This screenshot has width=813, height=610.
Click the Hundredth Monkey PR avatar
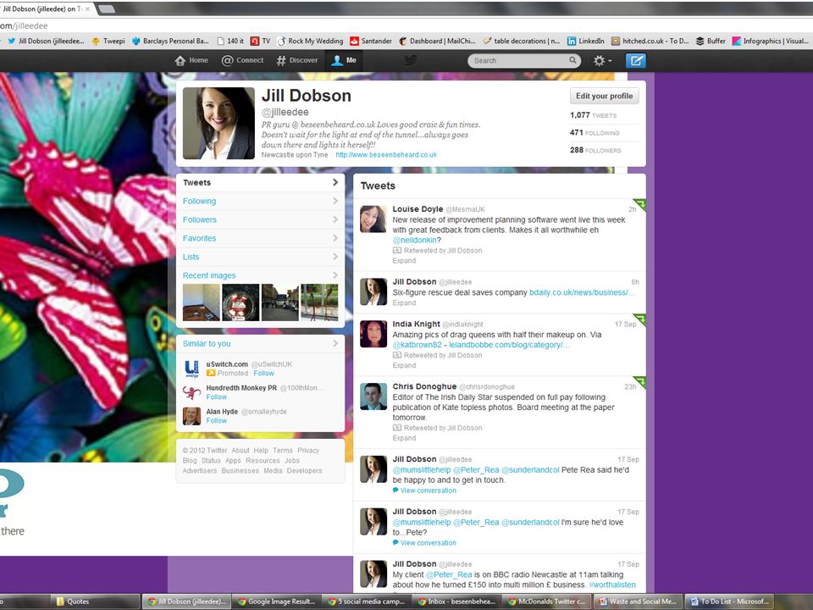pyautogui.click(x=192, y=392)
